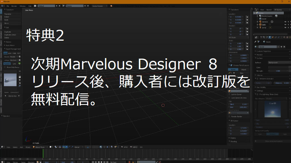Click the Cube object icon in outliner
Screen dimensions: 291x163
pyautogui.click(x=260, y=25)
